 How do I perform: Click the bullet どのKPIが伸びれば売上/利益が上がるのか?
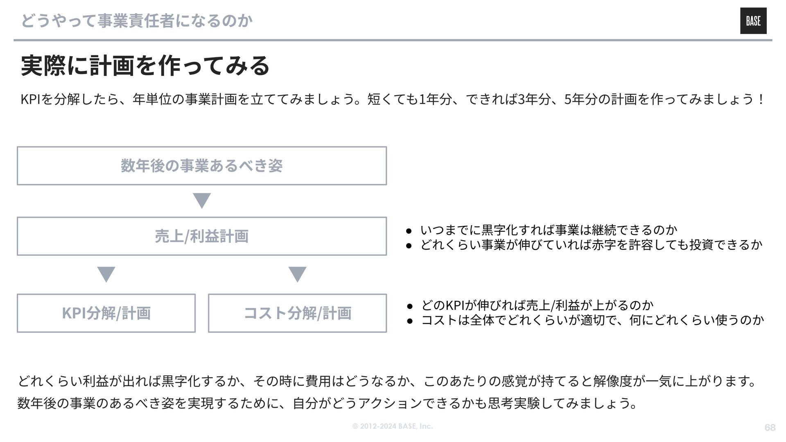pyautogui.click(x=537, y=305)
